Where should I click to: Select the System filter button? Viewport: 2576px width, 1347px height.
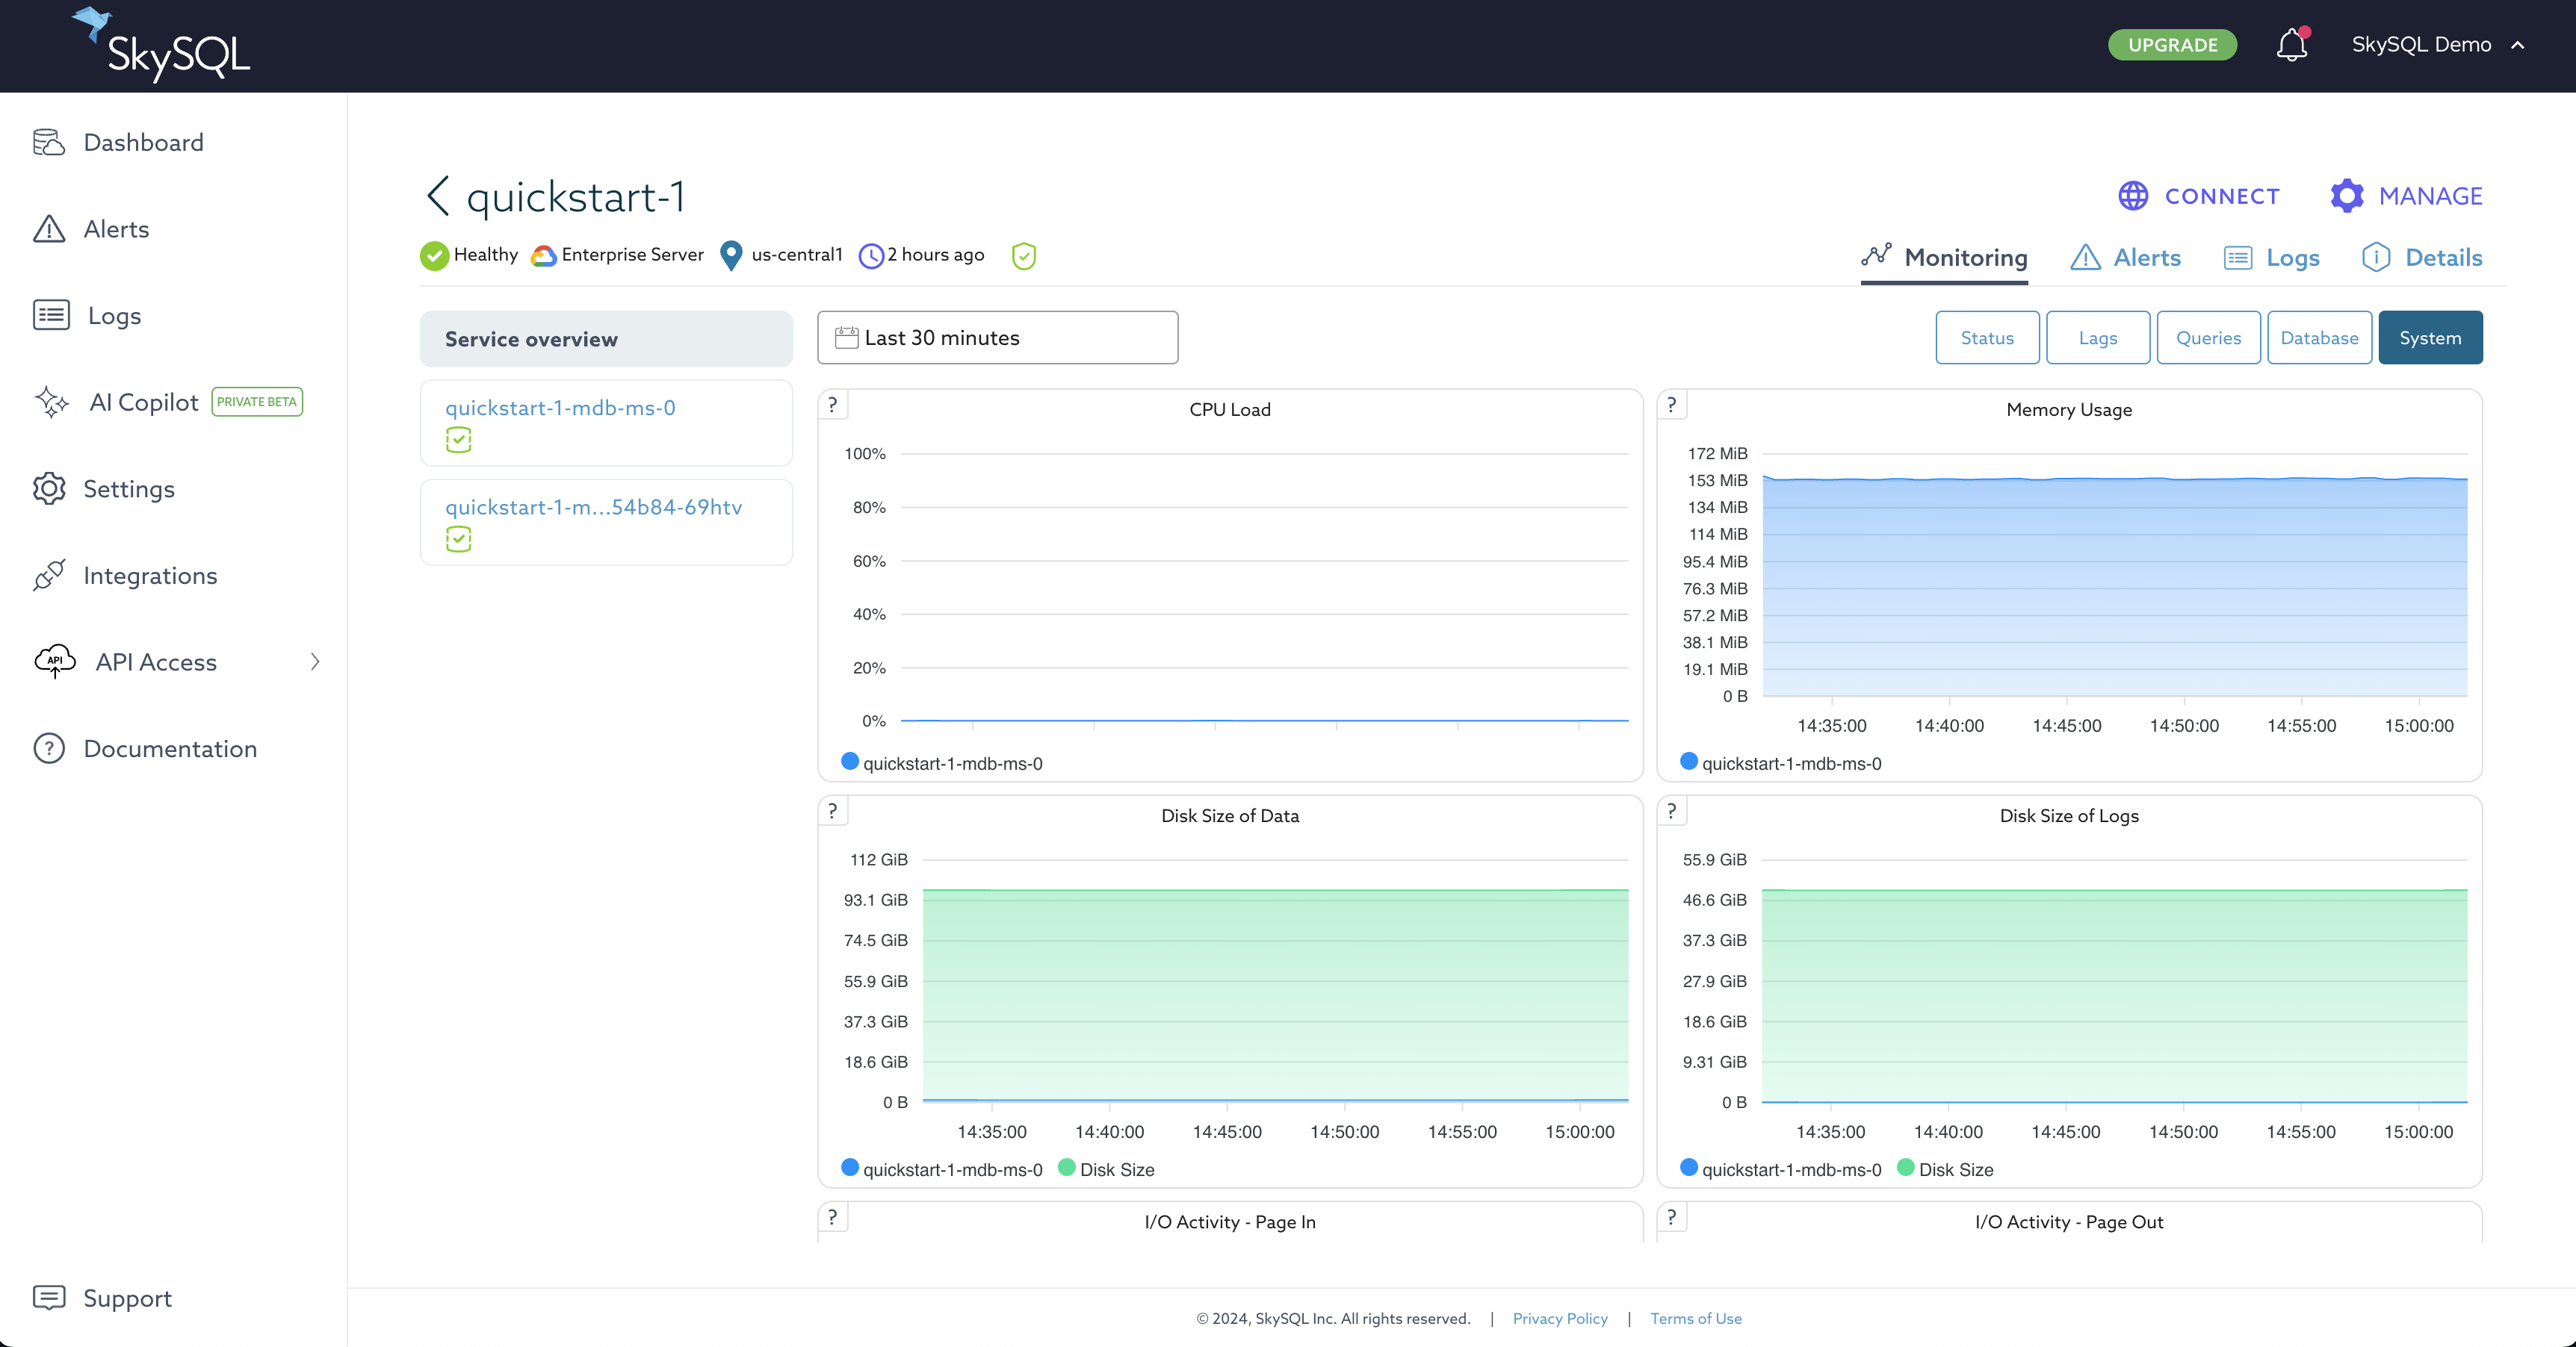pyautogui.click(x=2430, y=337)
